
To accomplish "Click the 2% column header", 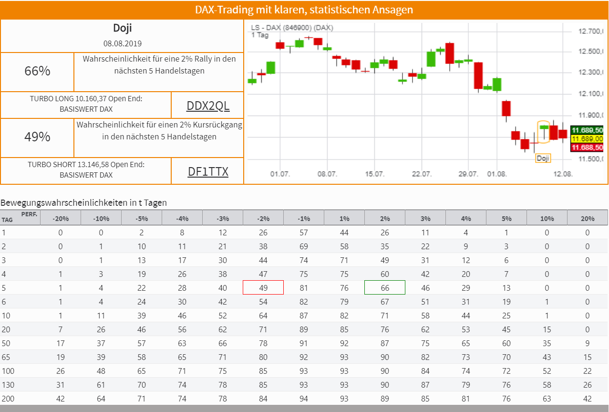I will [x=385, y=219].
